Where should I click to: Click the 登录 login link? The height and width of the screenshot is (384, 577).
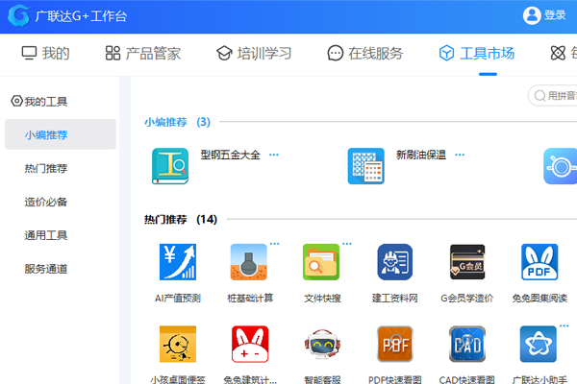click(x=555, y=15)
